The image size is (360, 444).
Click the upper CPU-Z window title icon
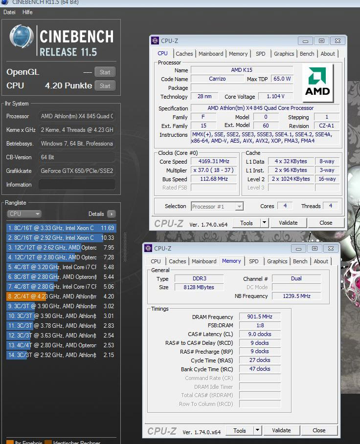(155, 41)
